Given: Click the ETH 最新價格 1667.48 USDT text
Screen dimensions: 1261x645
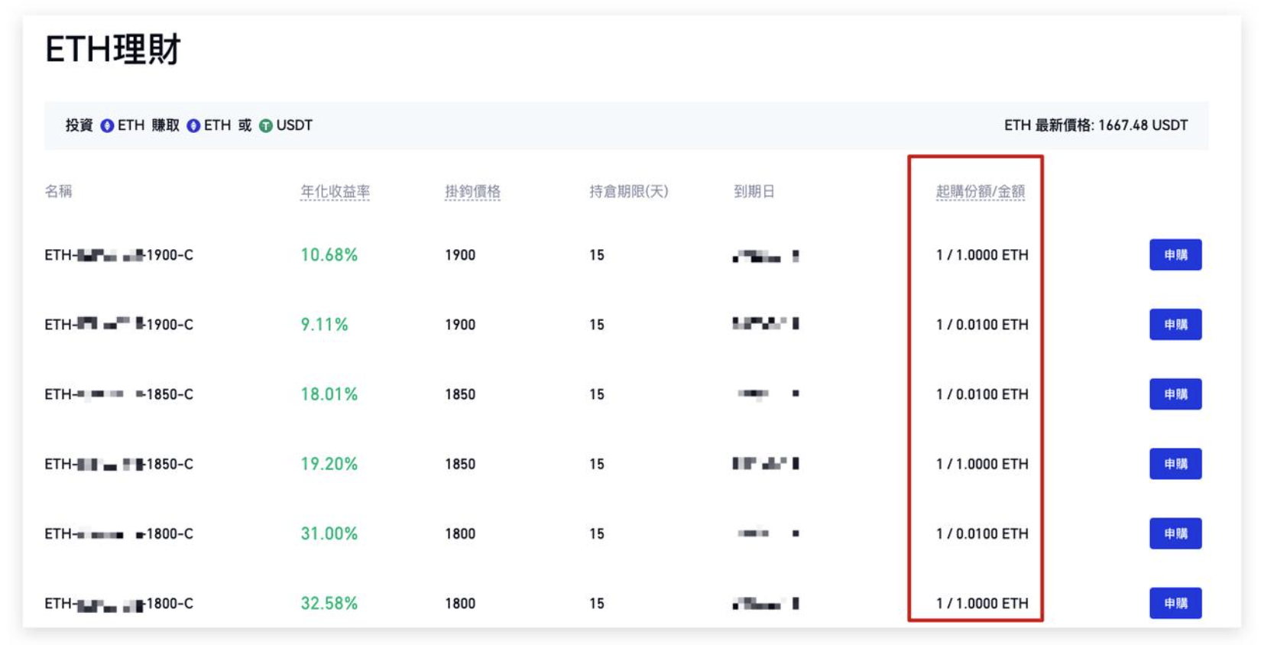Looking at the screenshot, I should [x=1096, y=125].
